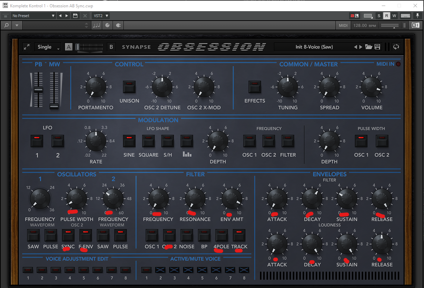Image resolution: width=424 pixels, height=288 pixels.
Task: Save Obsession patch with floppy icon
Action: point(377,47)
